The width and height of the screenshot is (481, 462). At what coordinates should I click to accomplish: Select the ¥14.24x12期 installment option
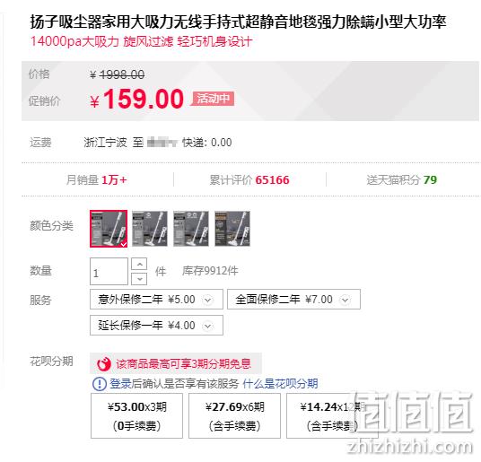pos(333,416)
